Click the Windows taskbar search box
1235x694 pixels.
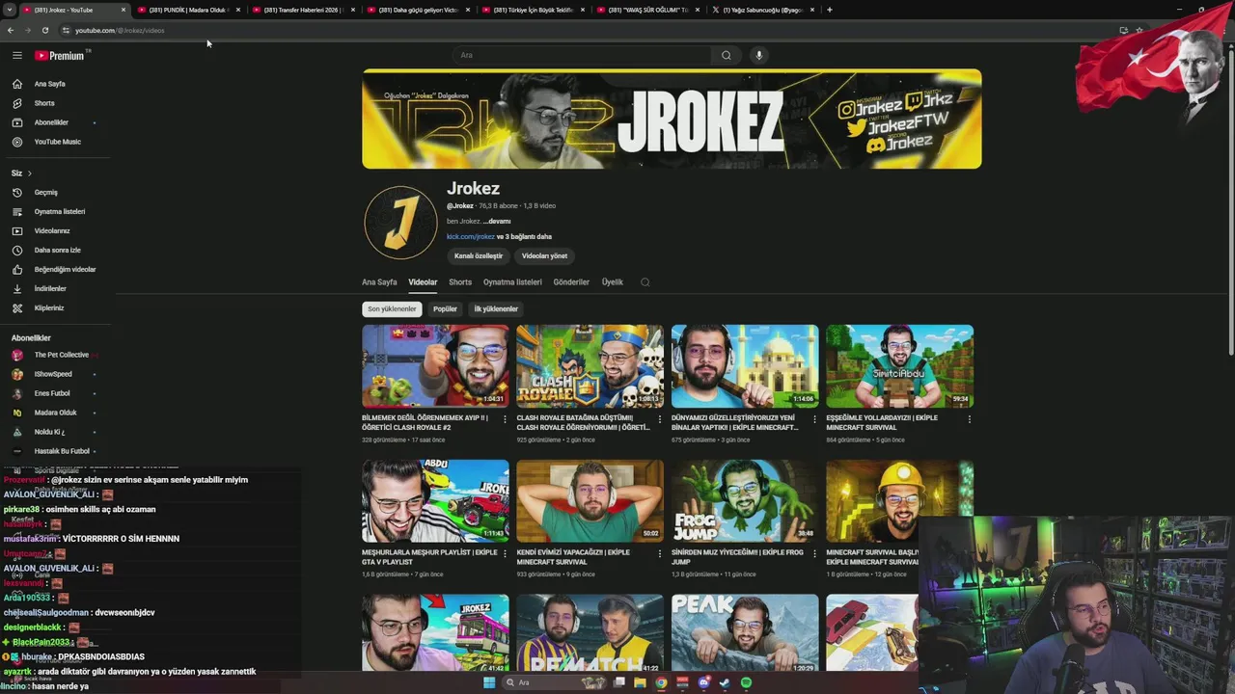(x=553, y=682)
